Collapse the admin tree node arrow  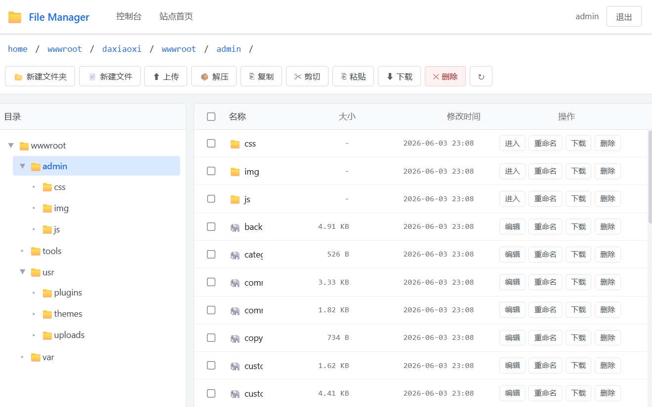click(22, 166)
